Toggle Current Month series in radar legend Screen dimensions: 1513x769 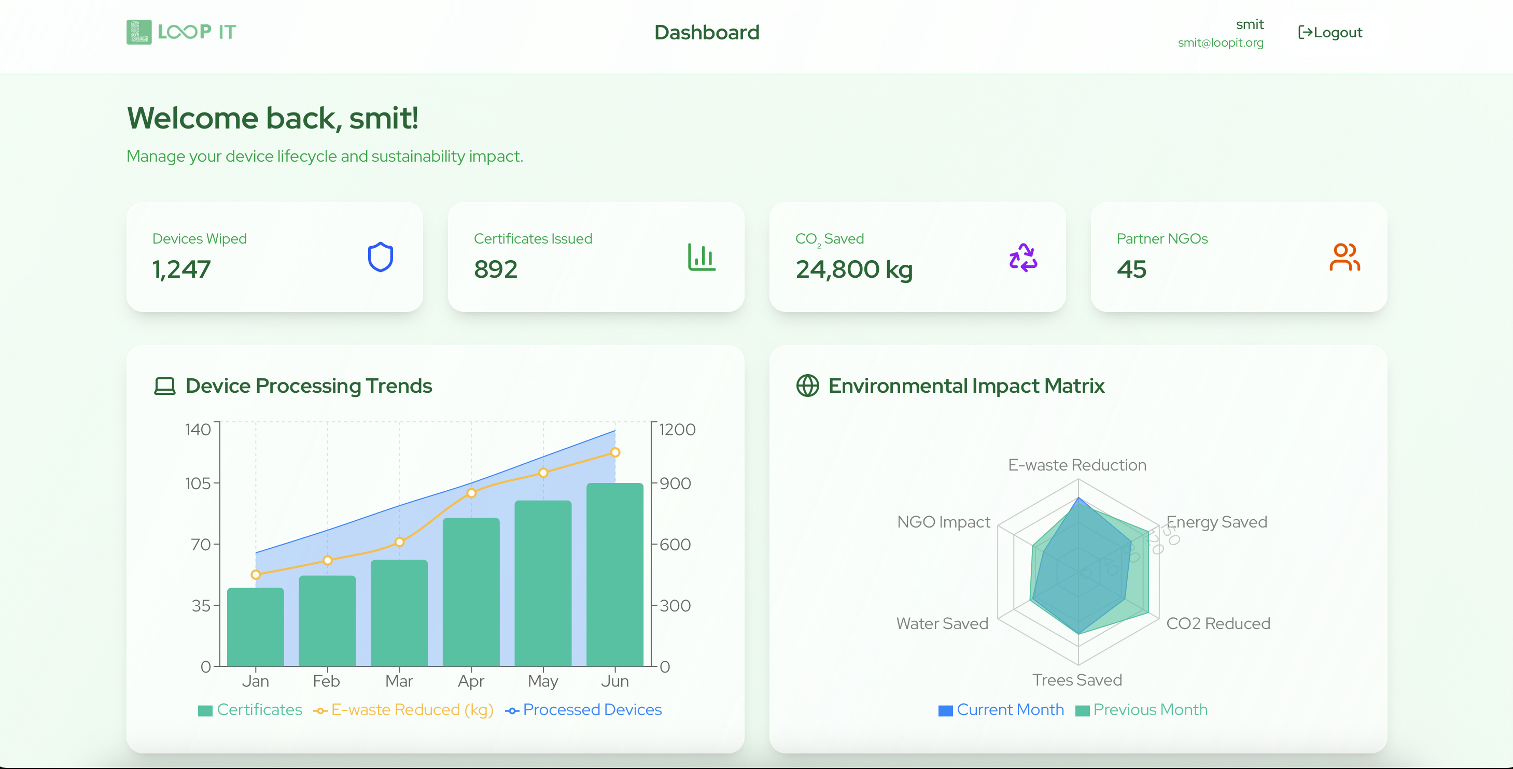1010,710
